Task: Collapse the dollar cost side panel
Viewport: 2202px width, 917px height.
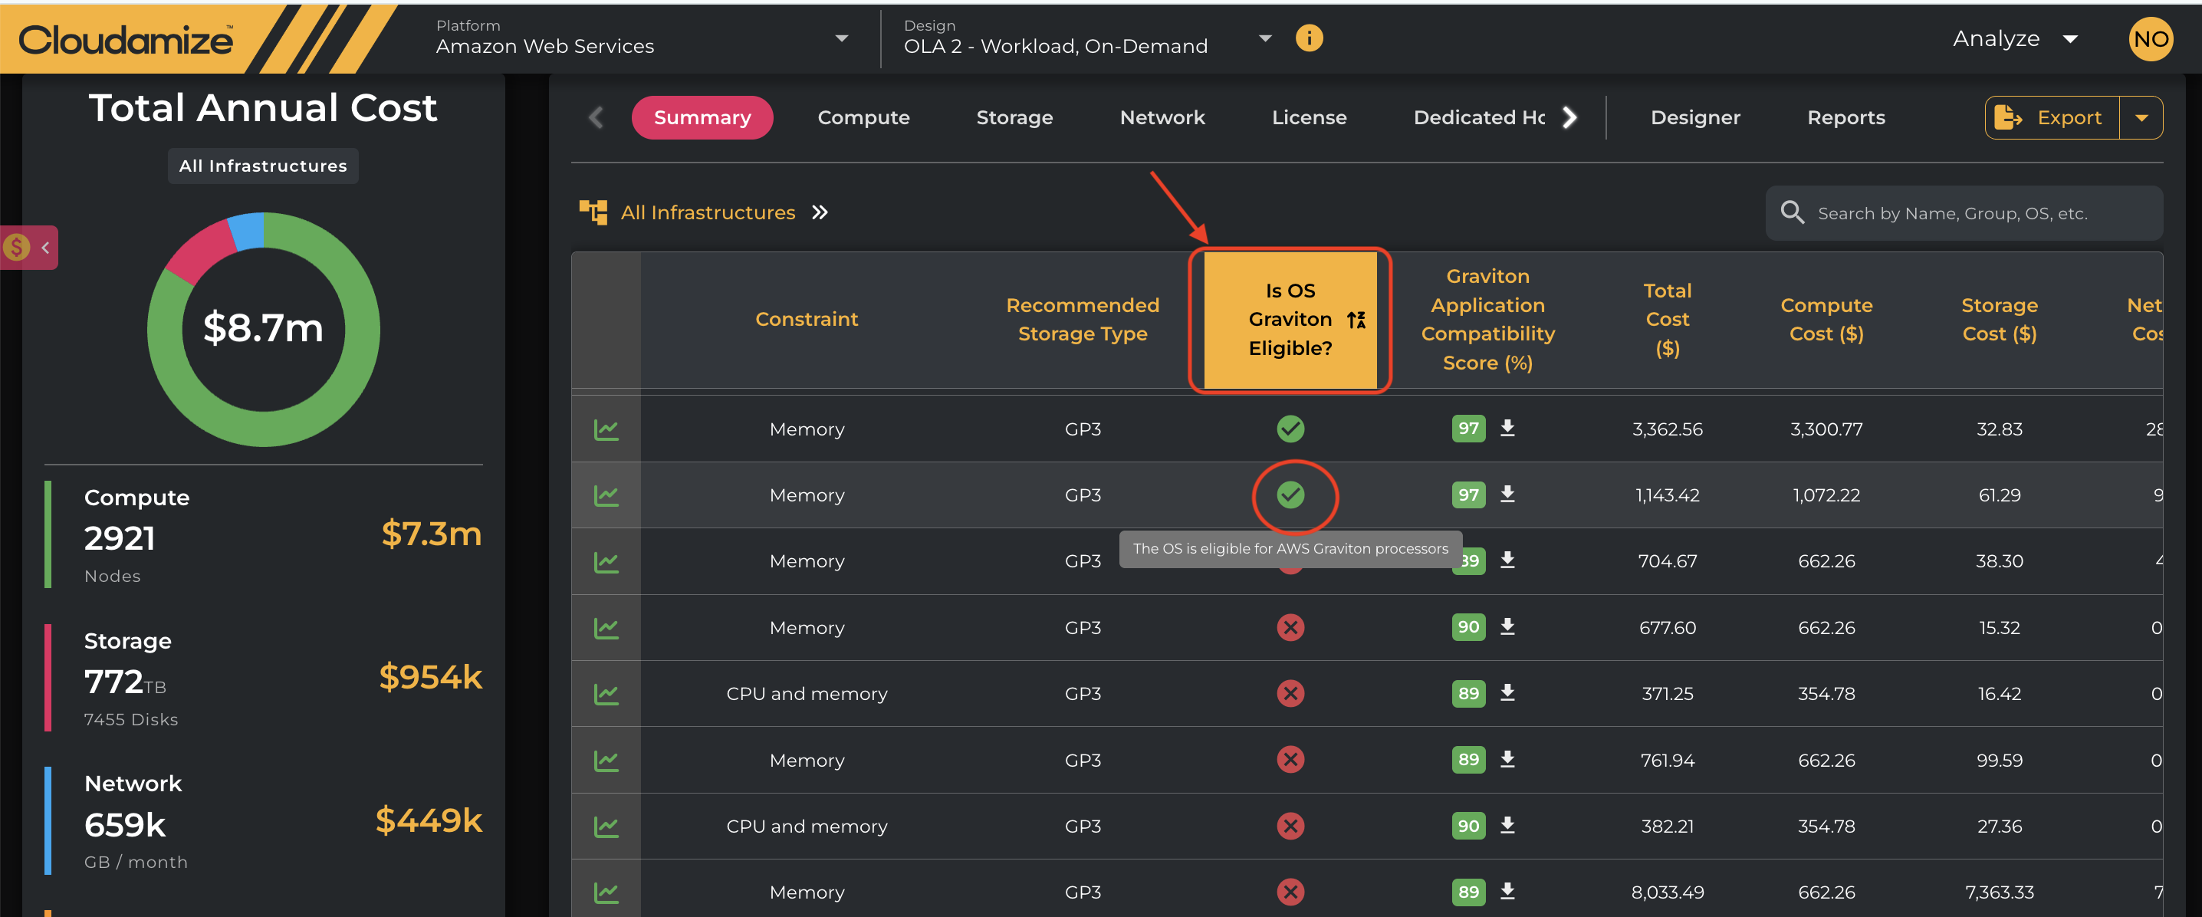Action: click(45, 248)
